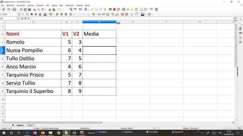Select cell with Numa Pompilio

[x=33, y=50]
